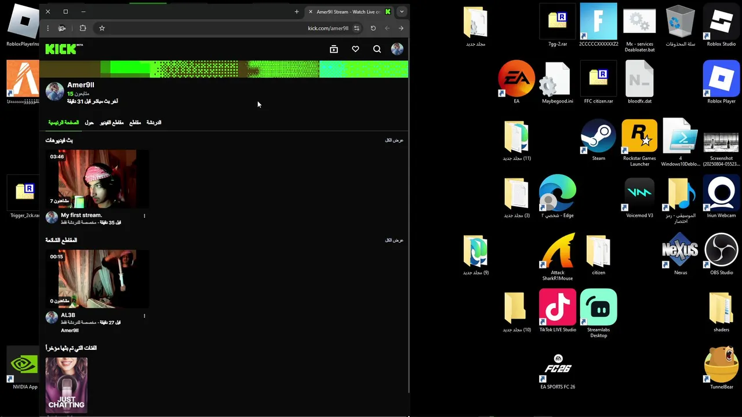742x417 pixels.
Task: Open the browser extensions puzzle icon
Action: (x=83, y=28)
